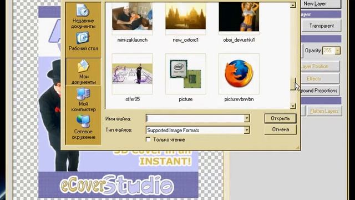Go to Рабочий стол in the places bar

(83, 42)
